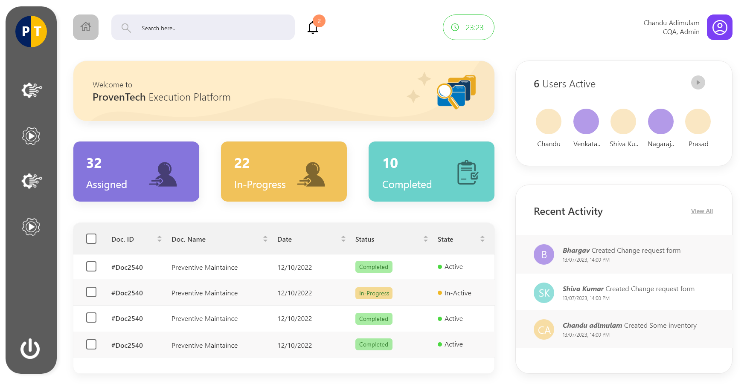Sort the table by Status
Image resolution: width=750 pixels, height=384 pixels.
click(x=425, y=239)
